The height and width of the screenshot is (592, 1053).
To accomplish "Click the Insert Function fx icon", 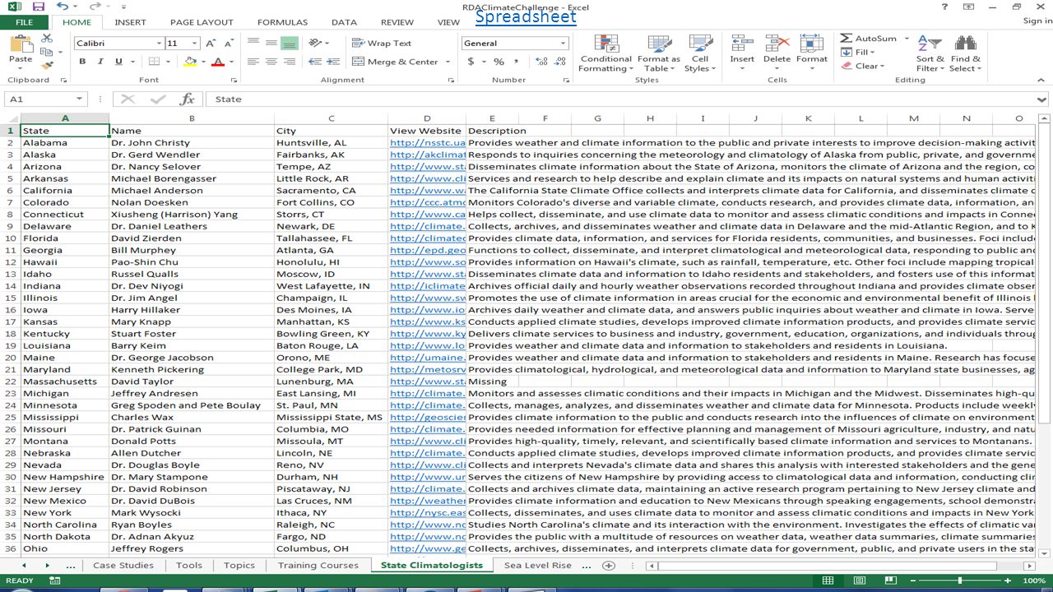I will [x=188, y=99].
